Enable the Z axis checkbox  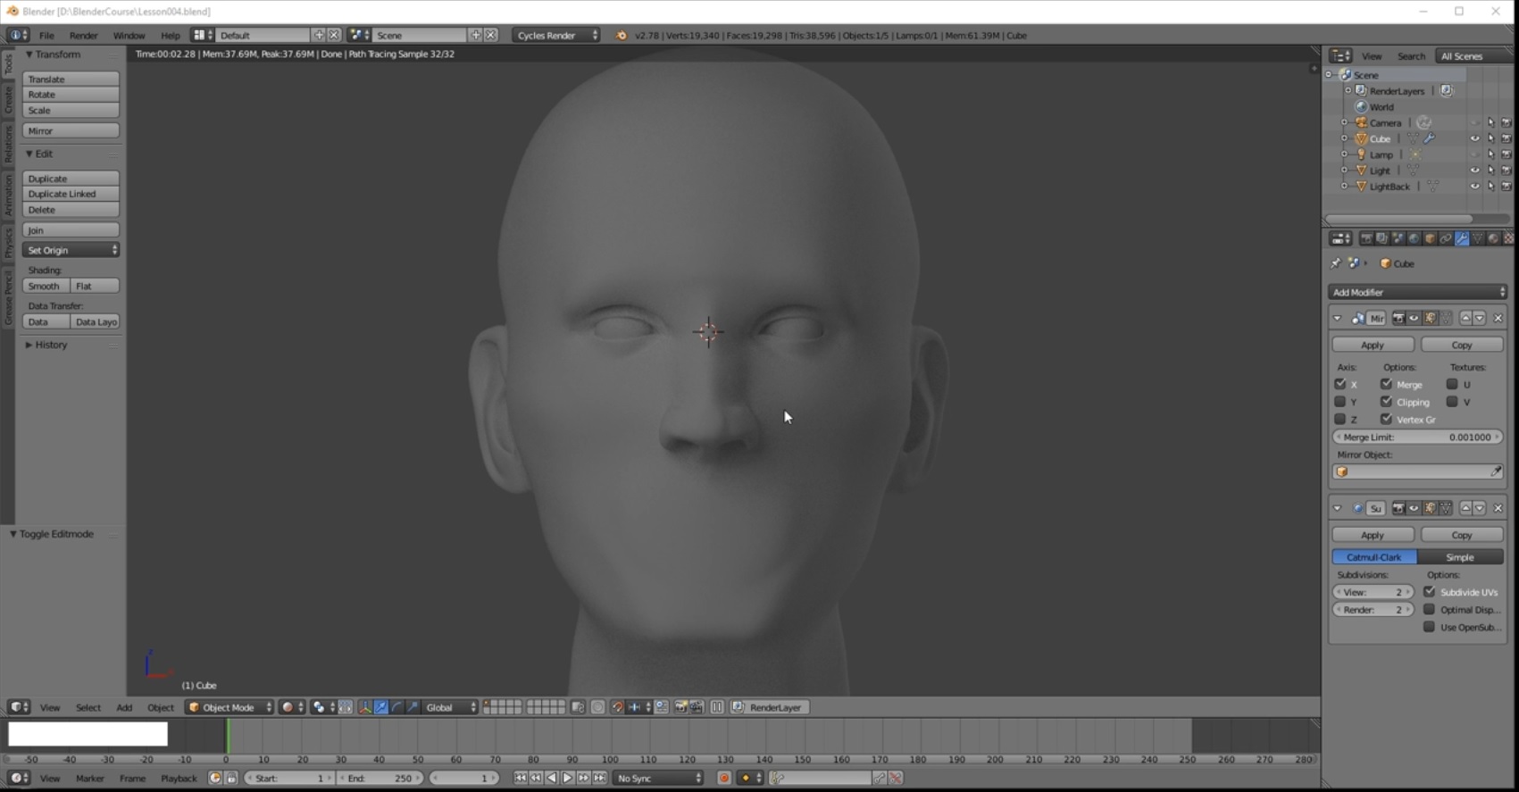pos(1340,419)
